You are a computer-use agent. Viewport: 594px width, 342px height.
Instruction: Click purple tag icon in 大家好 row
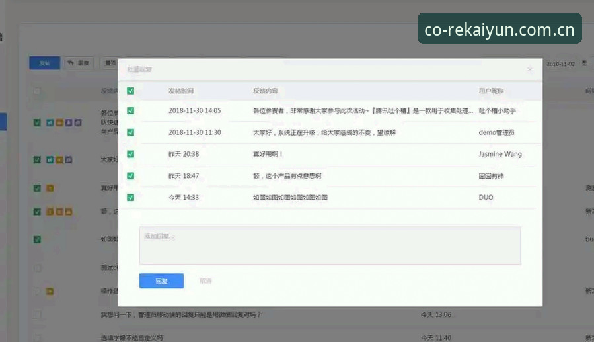(x=69, y=159)
